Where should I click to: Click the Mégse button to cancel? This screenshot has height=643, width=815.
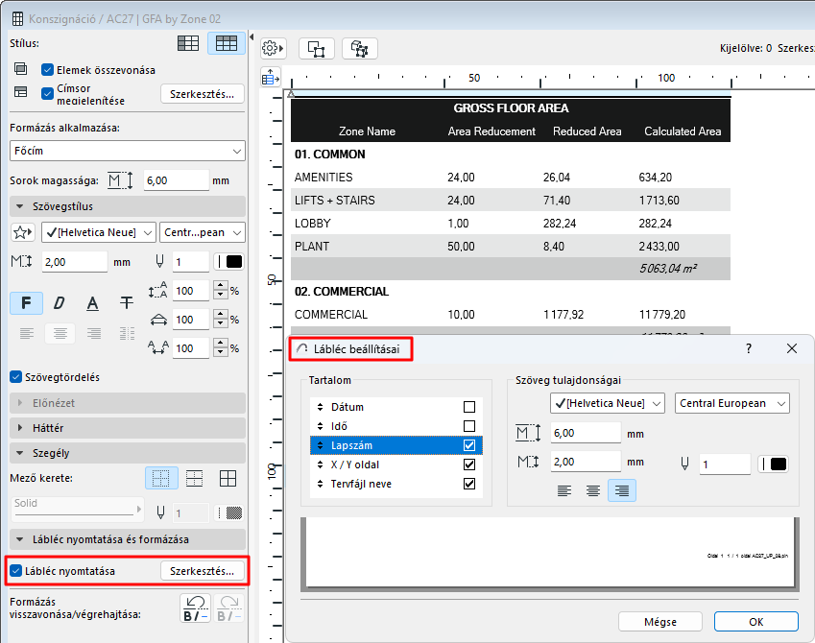point(659,622)
